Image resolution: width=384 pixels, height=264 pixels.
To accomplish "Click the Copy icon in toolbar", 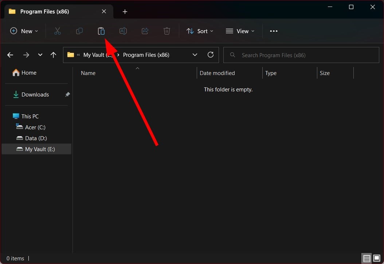I will [79, 31].
